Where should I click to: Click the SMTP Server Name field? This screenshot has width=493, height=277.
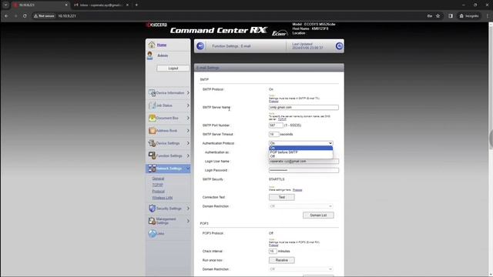(304, 108)
